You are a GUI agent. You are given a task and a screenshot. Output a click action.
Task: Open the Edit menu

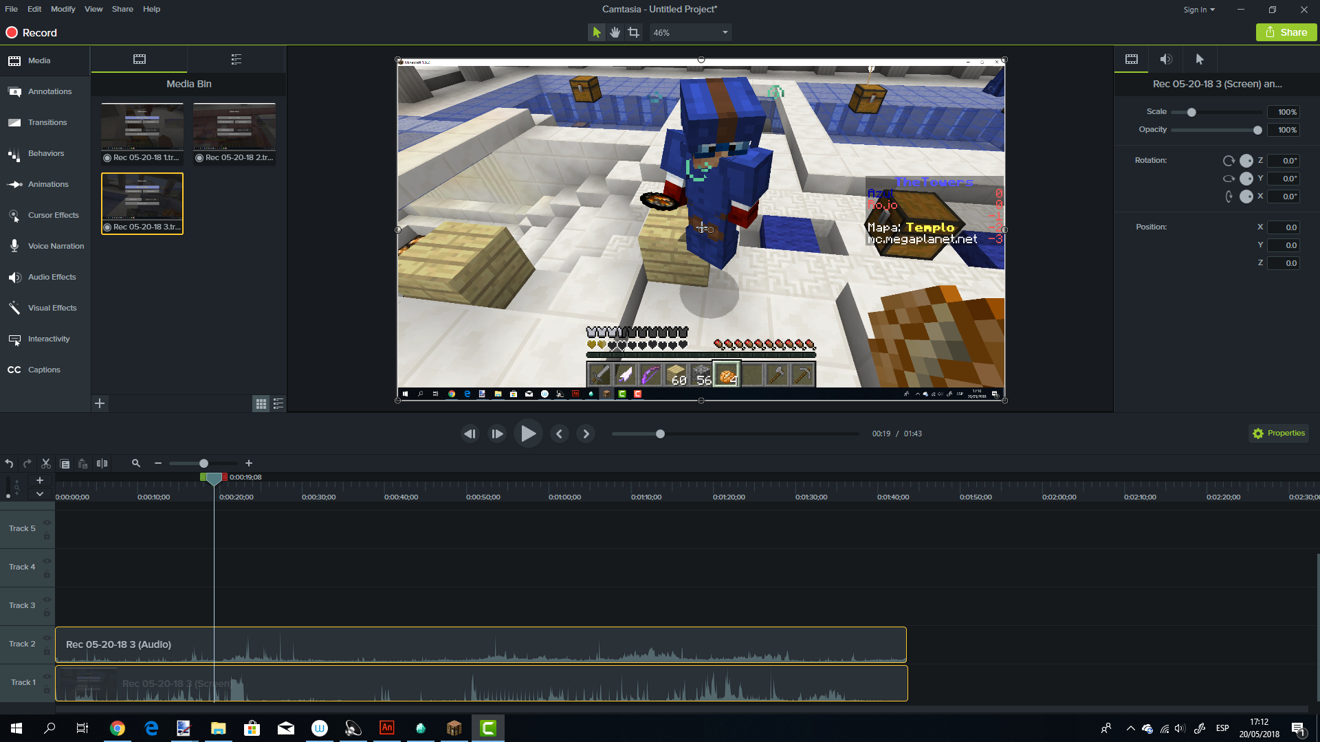point(34,9)
